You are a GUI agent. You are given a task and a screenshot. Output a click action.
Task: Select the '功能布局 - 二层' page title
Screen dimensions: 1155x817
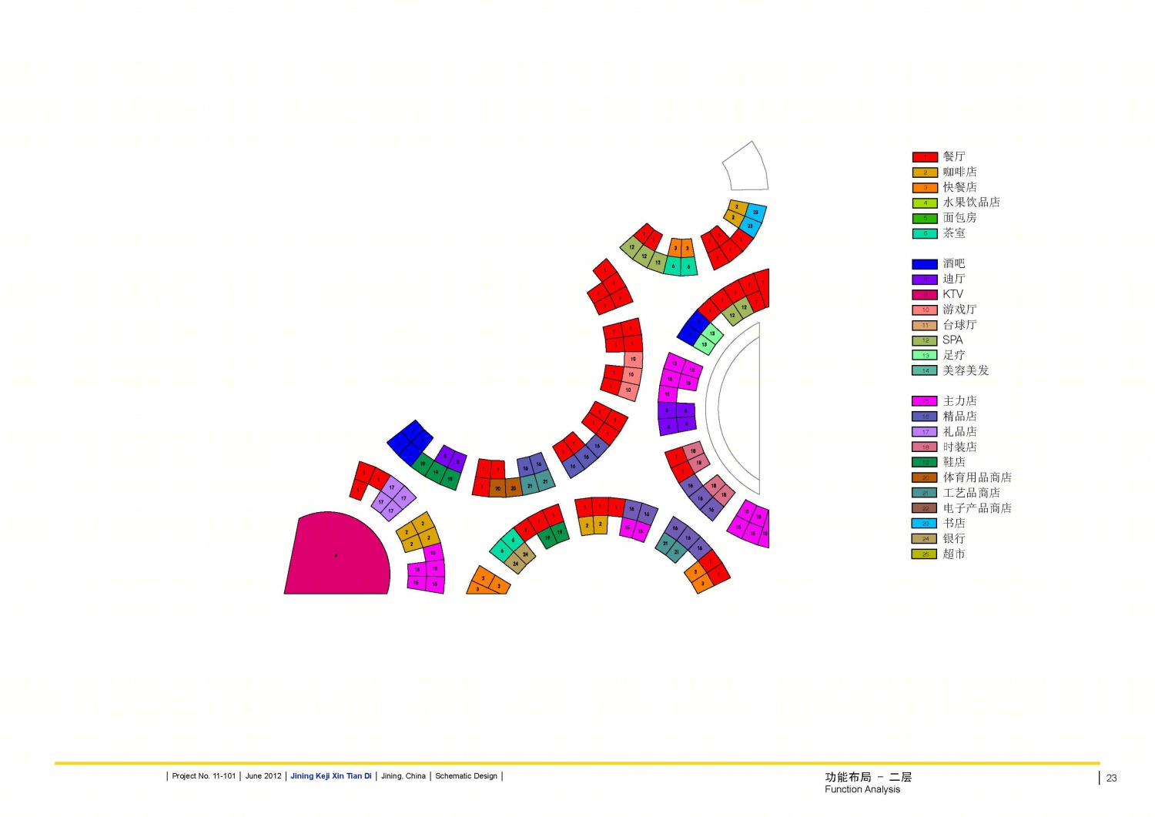(869, 777)
